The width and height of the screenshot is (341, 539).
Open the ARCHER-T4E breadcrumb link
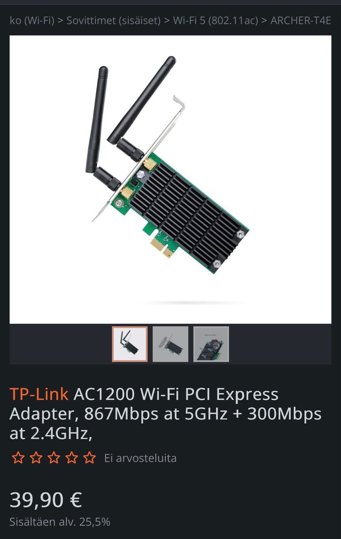point(301,21)
